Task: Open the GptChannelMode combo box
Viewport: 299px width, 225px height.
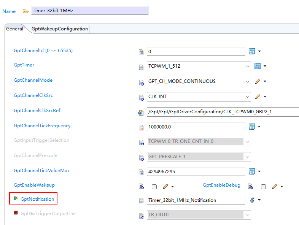Action: coord(199,81)
